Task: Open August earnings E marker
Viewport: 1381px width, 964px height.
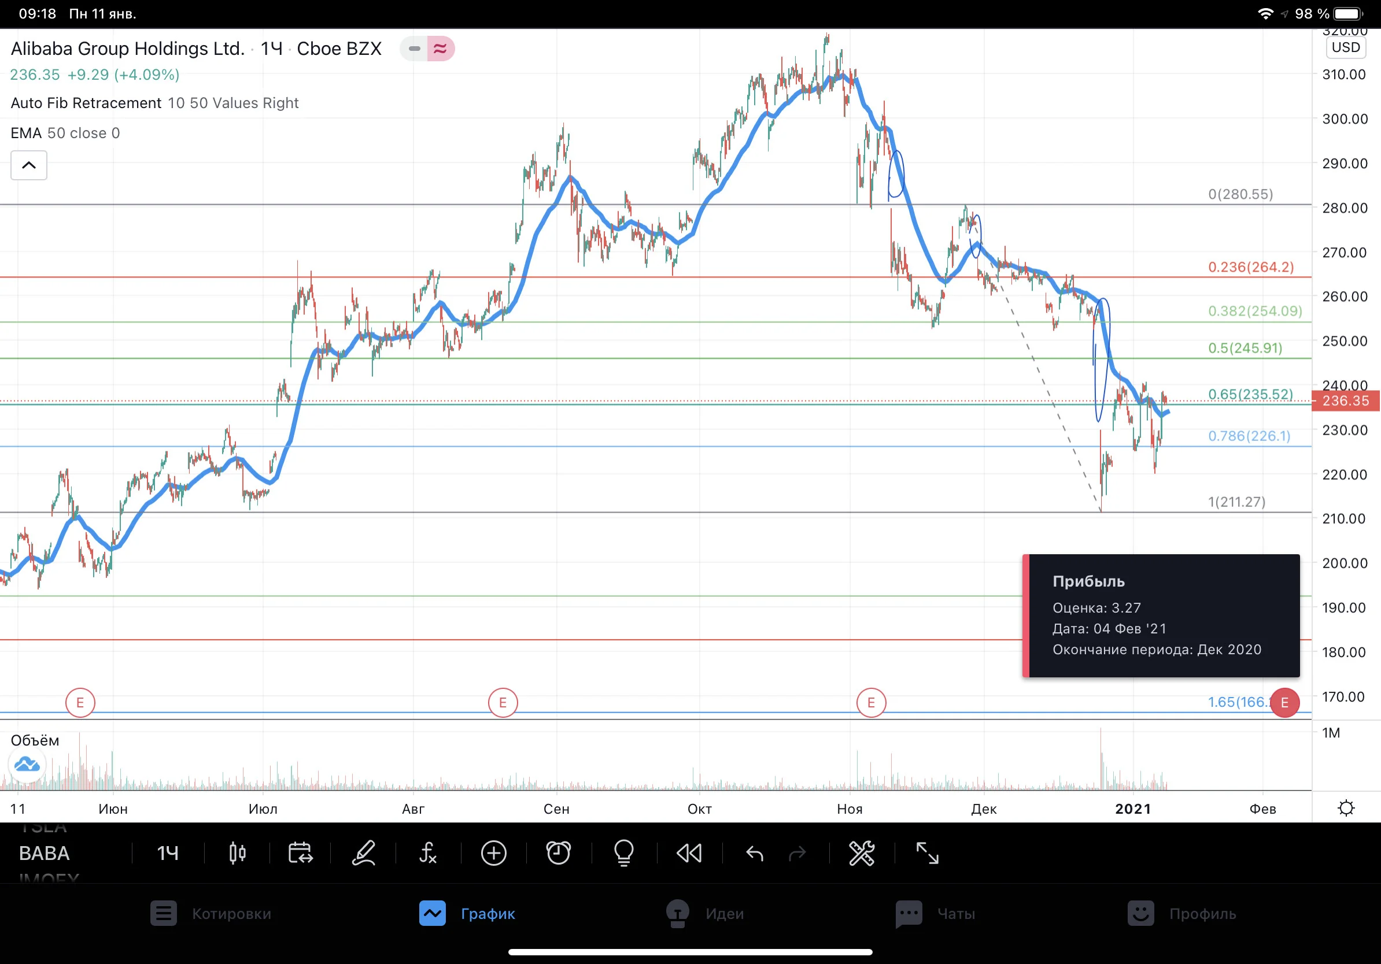Action: coord(503,703)
